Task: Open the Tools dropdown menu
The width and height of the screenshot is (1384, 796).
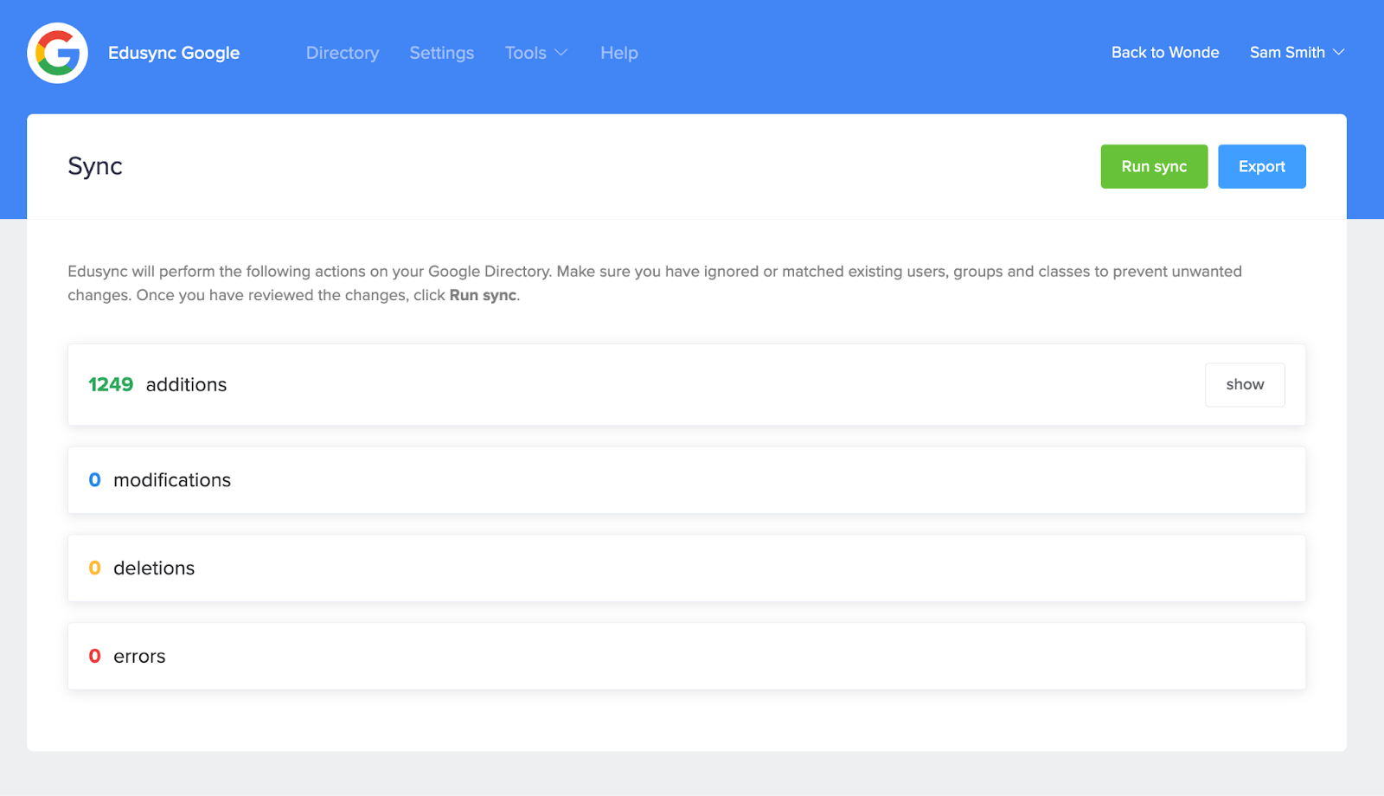Action: tap(535, 53)
